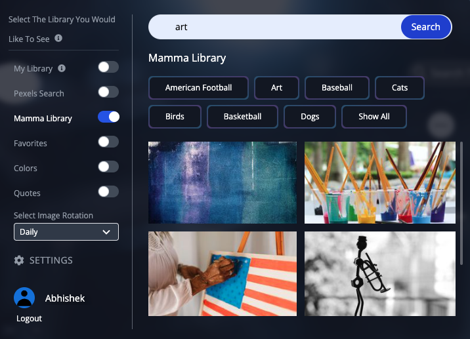
Task: Click the search field containing art
Action: [x=275, y=27]
